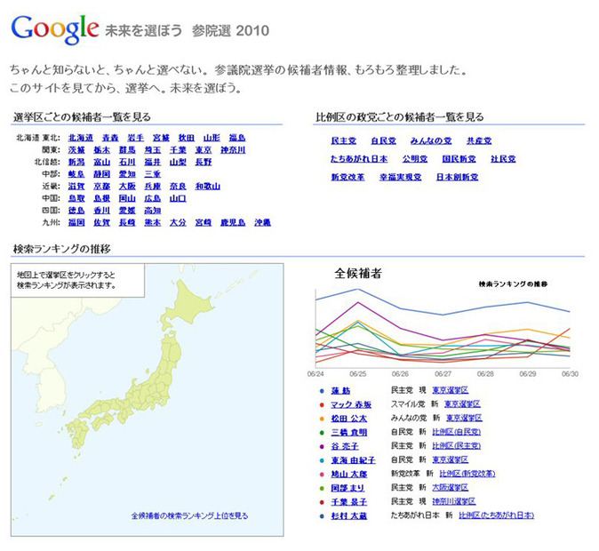599x551 pixels.
Task: Open the 福岡 prefecture link
Action: pos(76,222)
